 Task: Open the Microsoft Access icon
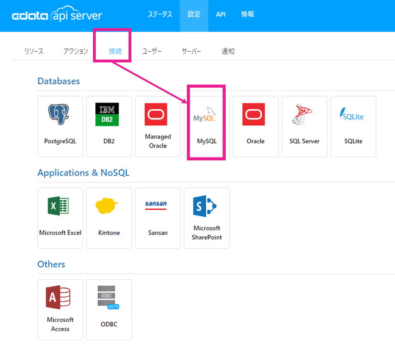point(58,297)
